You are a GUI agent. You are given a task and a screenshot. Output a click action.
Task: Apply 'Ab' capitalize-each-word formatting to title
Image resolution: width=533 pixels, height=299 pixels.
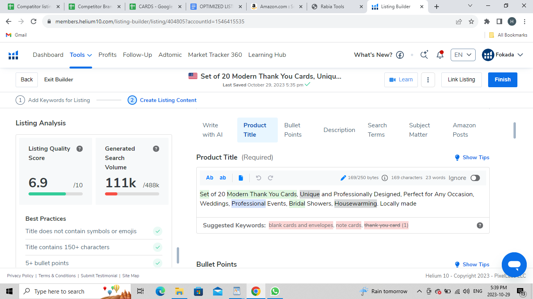point(210,178)
